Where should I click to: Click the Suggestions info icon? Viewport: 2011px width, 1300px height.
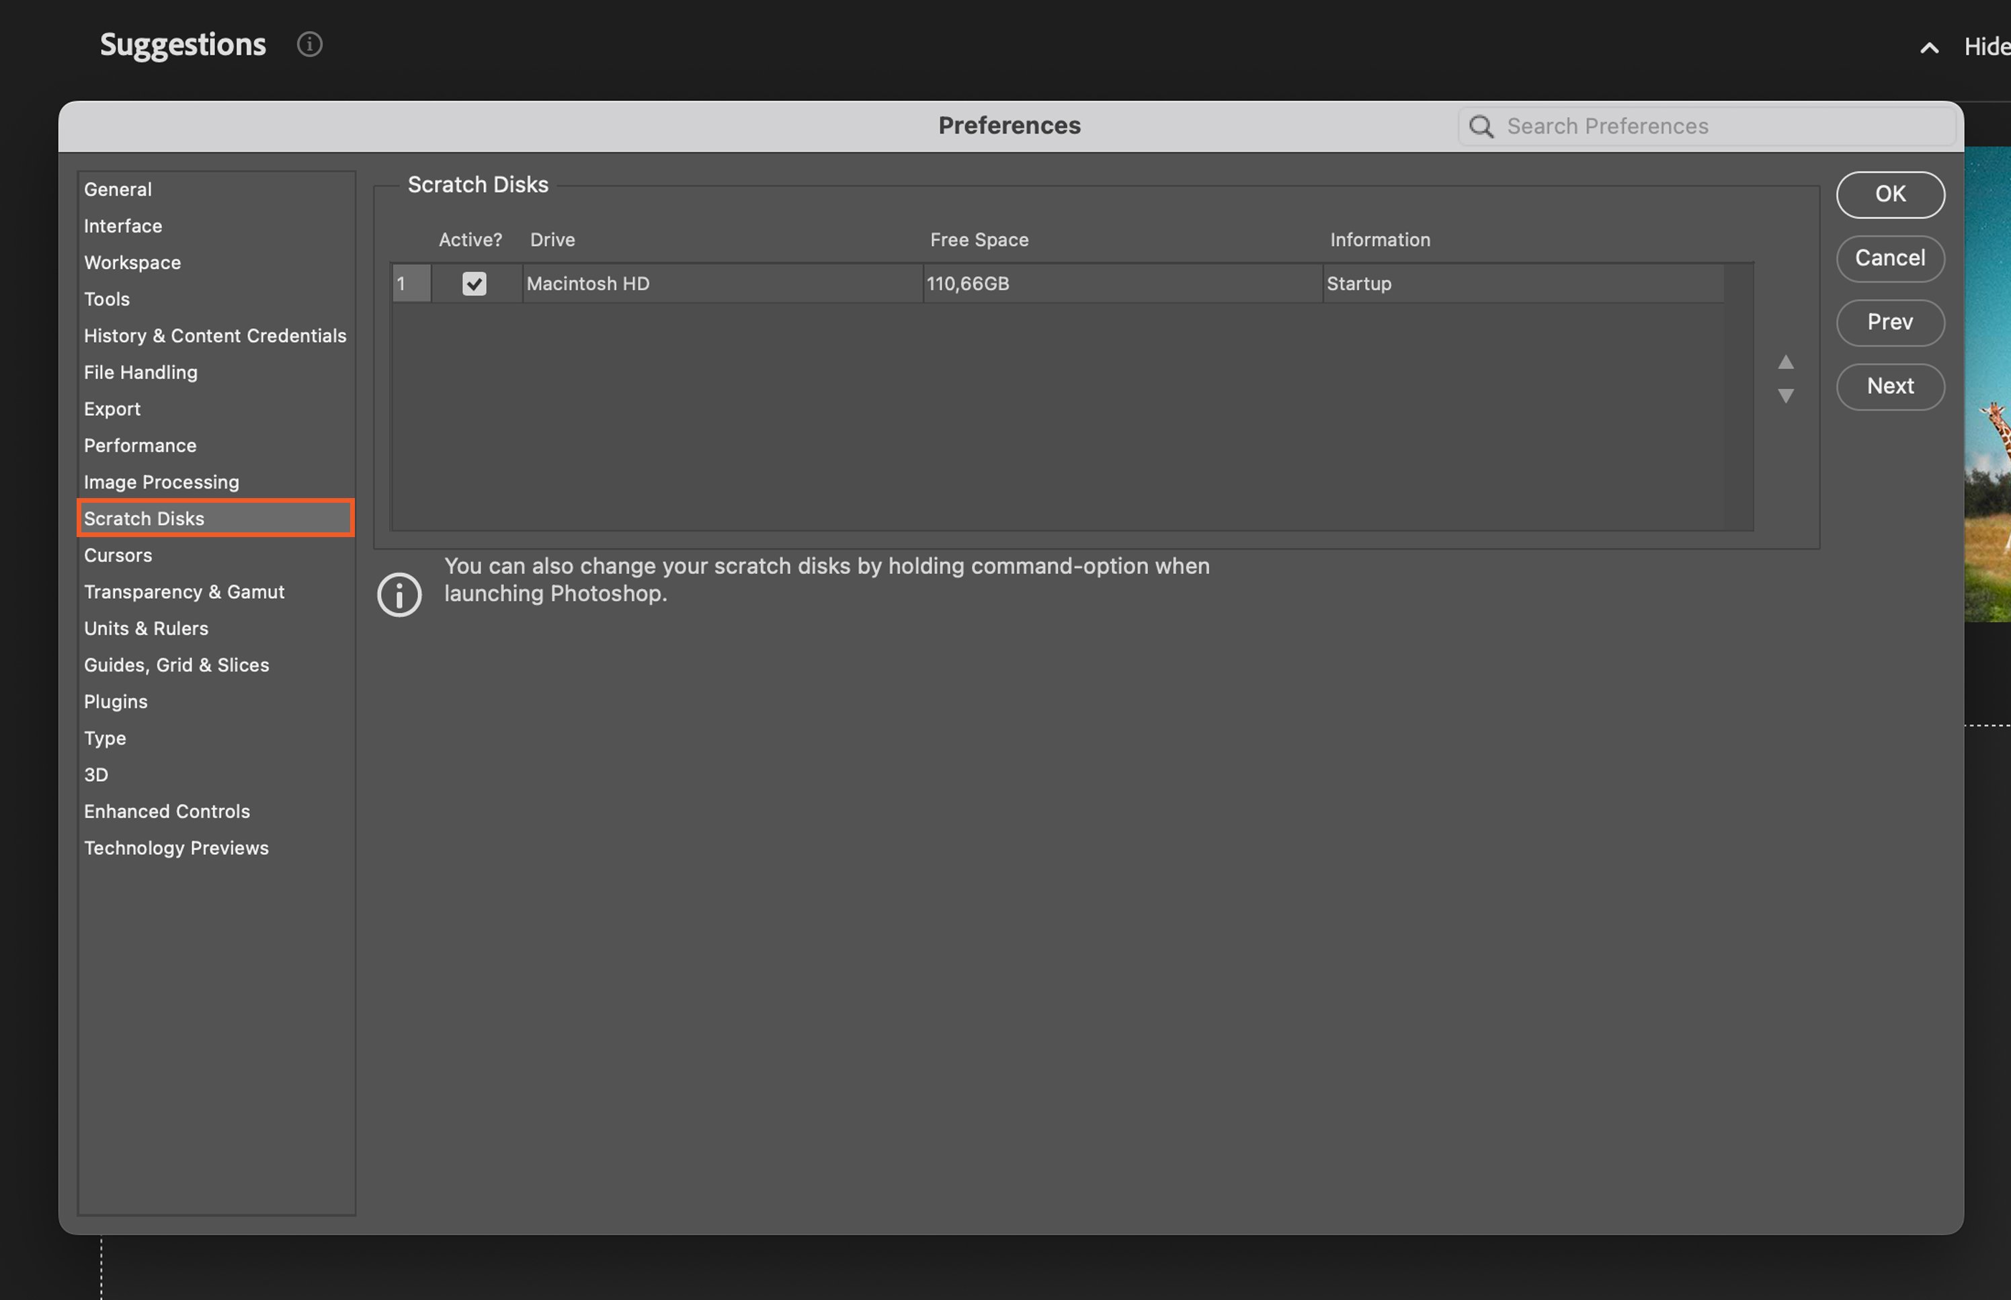[310, 45]
